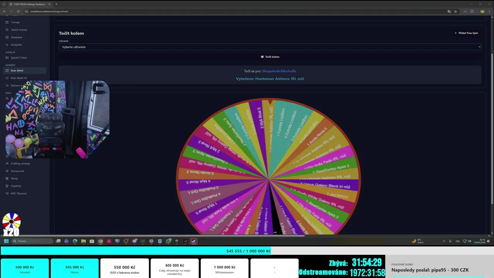This screenshot has width=494, height=278.
Task: Click the JACKPOT wheel segment
Action: tap(337, 196)
